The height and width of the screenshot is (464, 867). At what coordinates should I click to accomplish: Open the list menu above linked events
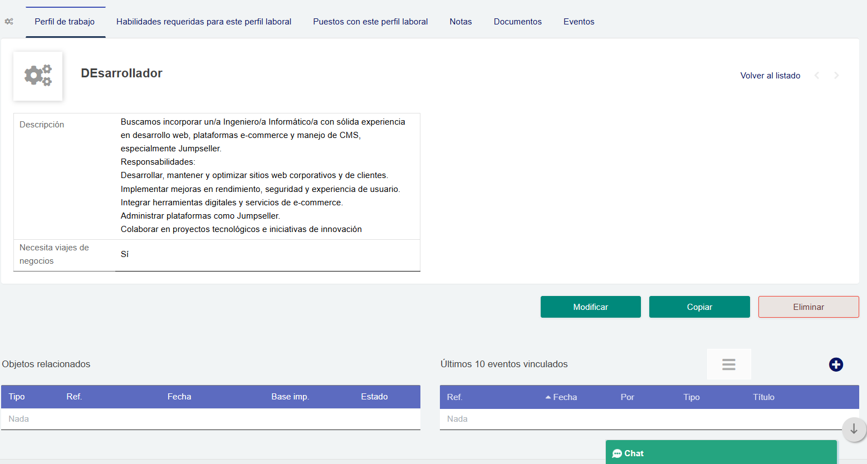[728, 364]
